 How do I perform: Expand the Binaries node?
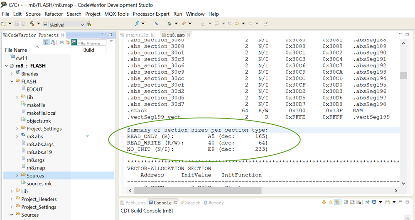(12, 74)
